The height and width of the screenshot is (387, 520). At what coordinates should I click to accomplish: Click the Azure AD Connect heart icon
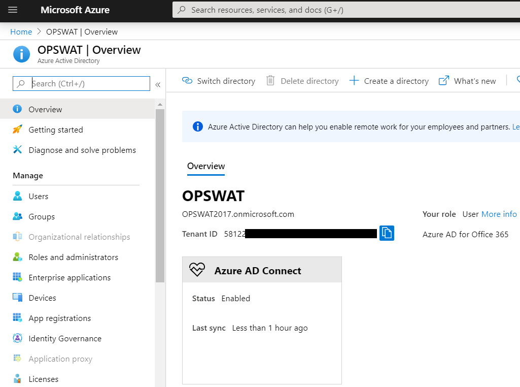coord(197,270)
